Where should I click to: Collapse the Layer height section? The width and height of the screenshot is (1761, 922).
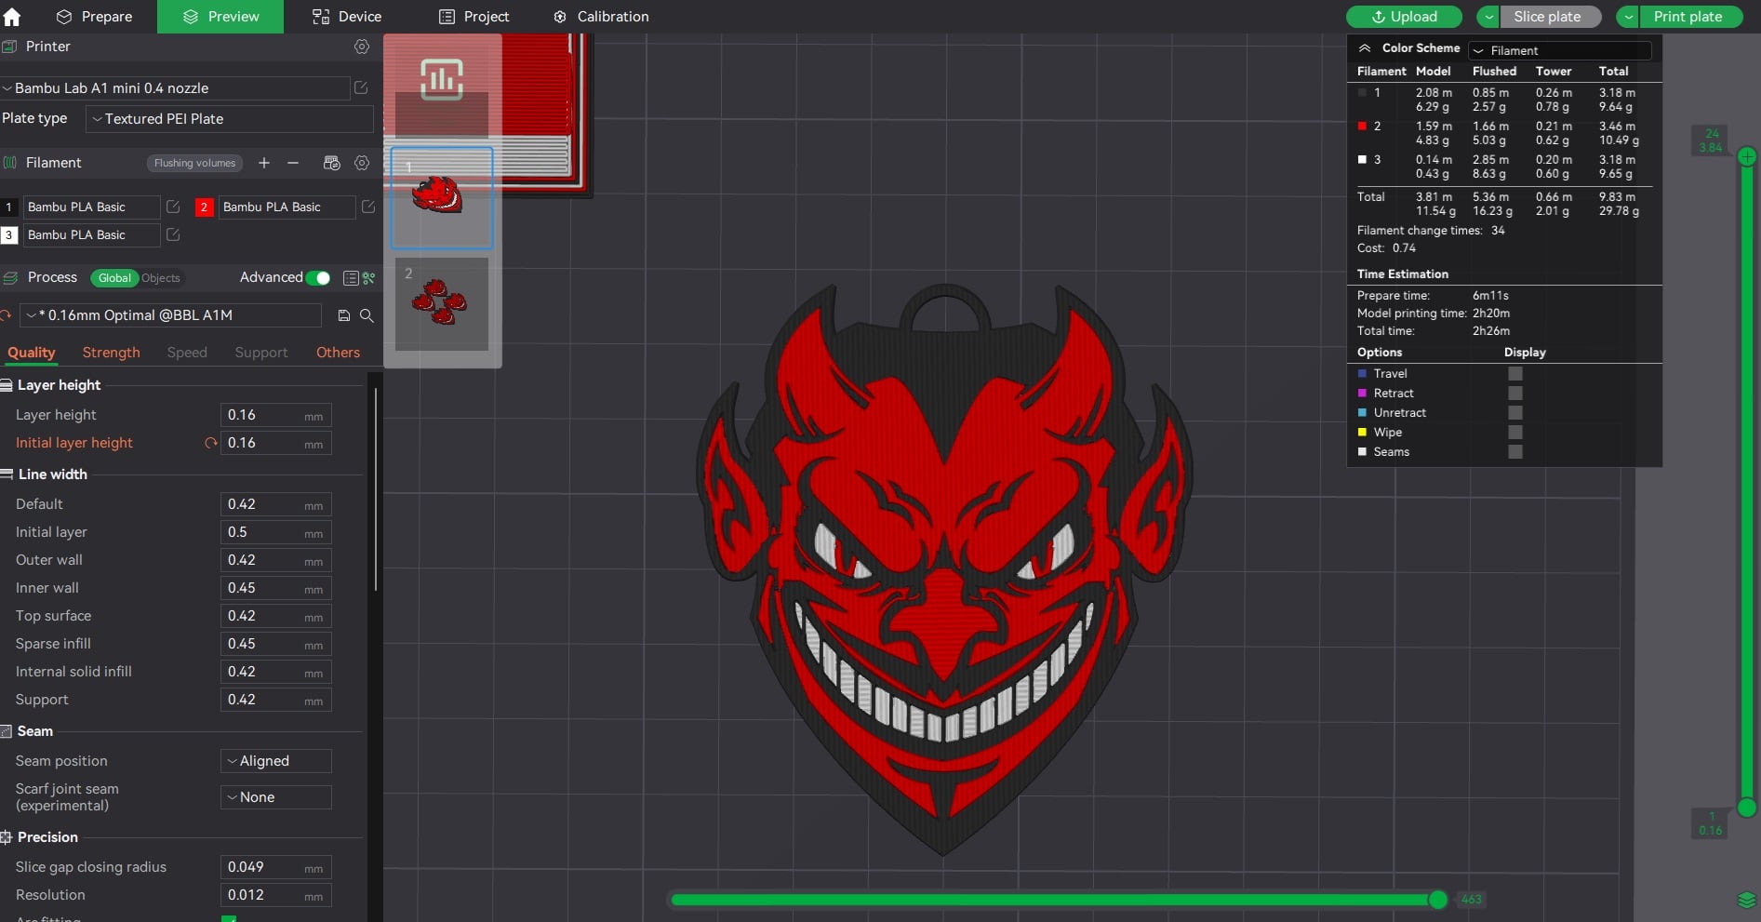[59, 385]
